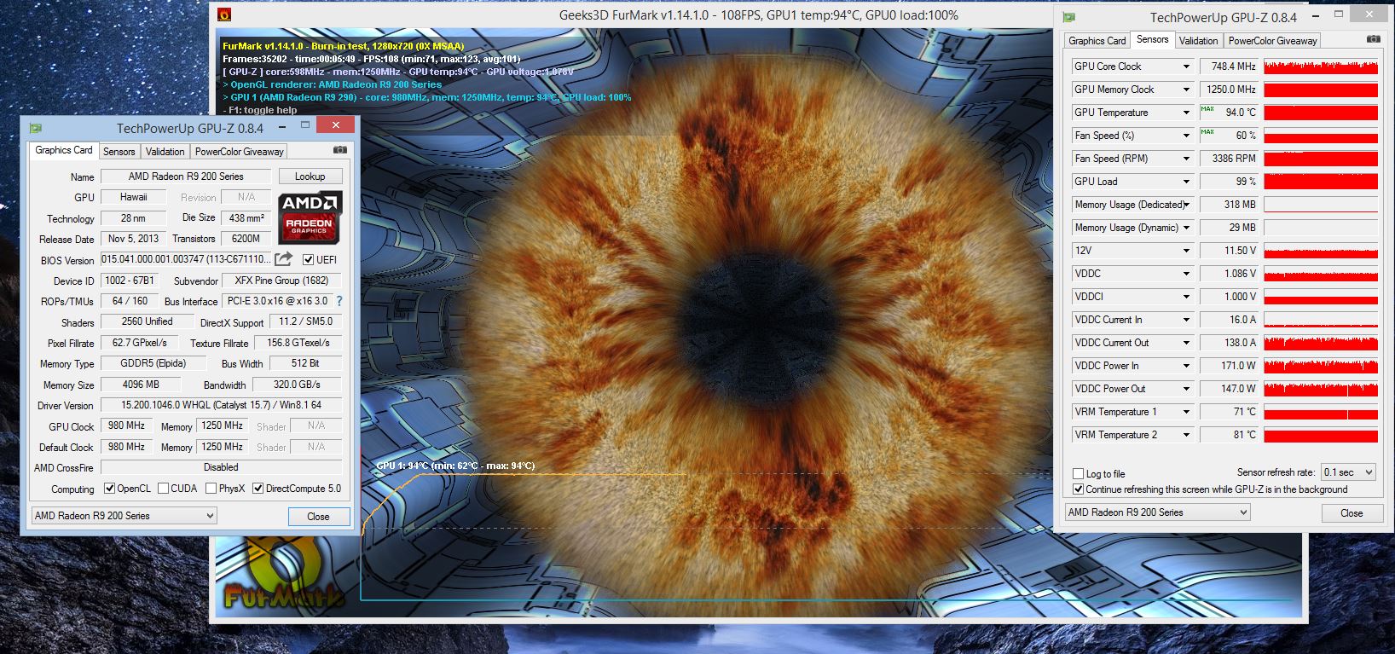Click the Driver Version field

click(222, 405)
